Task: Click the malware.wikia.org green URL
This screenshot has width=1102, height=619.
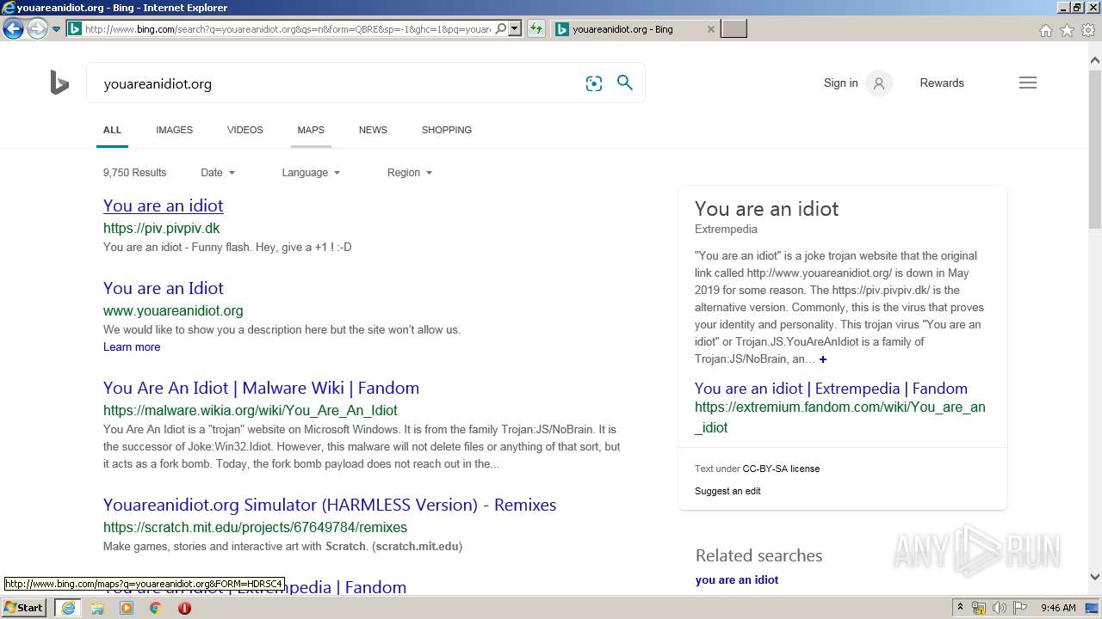Action: (x=251, y=411)
